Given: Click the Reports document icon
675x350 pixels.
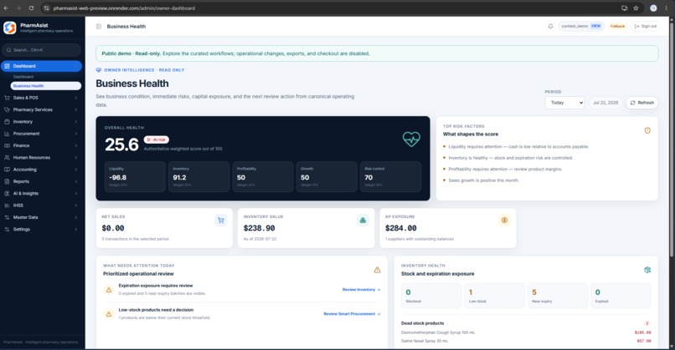Looking at the screenshot, I should coord(7,181).
